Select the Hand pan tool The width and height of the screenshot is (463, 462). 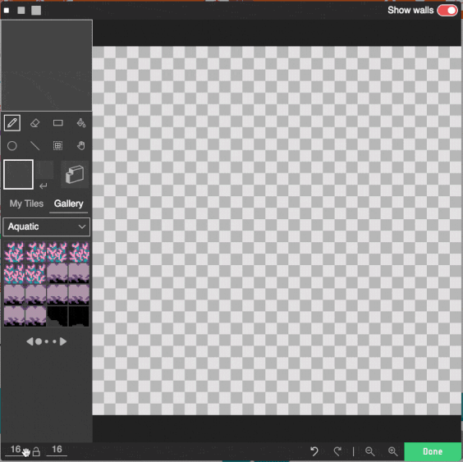point(81,145)
